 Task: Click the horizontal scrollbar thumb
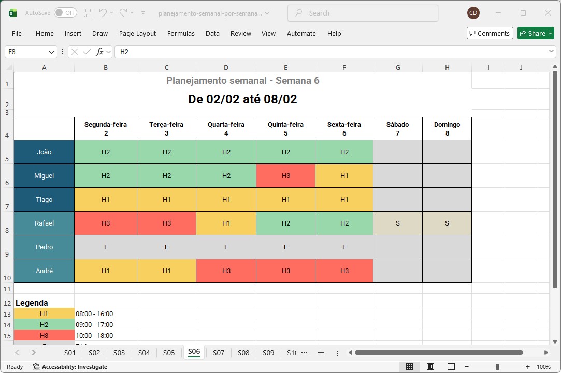[x=439, y=353]
